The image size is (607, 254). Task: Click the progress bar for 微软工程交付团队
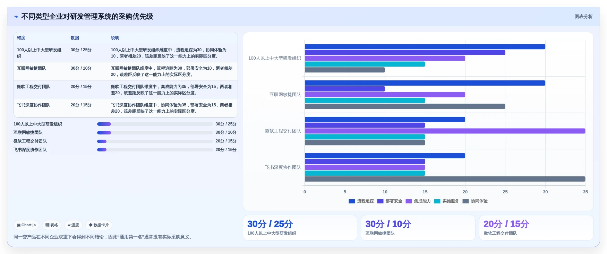(155, 141)
